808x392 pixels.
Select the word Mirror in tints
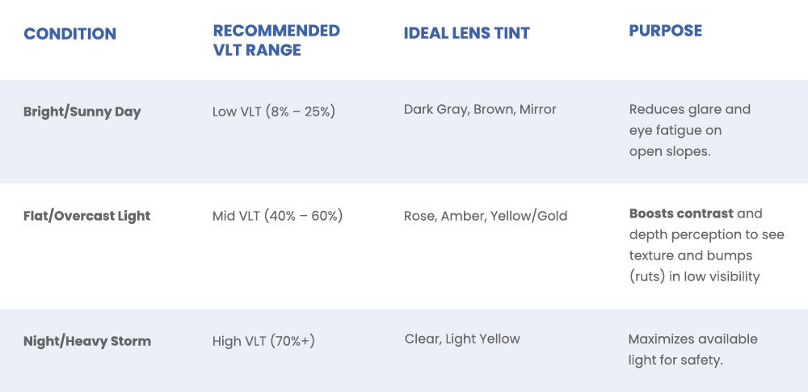pyautogui.click(x=537, y=109)
